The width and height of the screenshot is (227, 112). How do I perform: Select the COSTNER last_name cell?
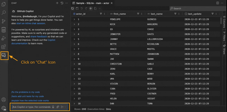click(x=152, y=94)
